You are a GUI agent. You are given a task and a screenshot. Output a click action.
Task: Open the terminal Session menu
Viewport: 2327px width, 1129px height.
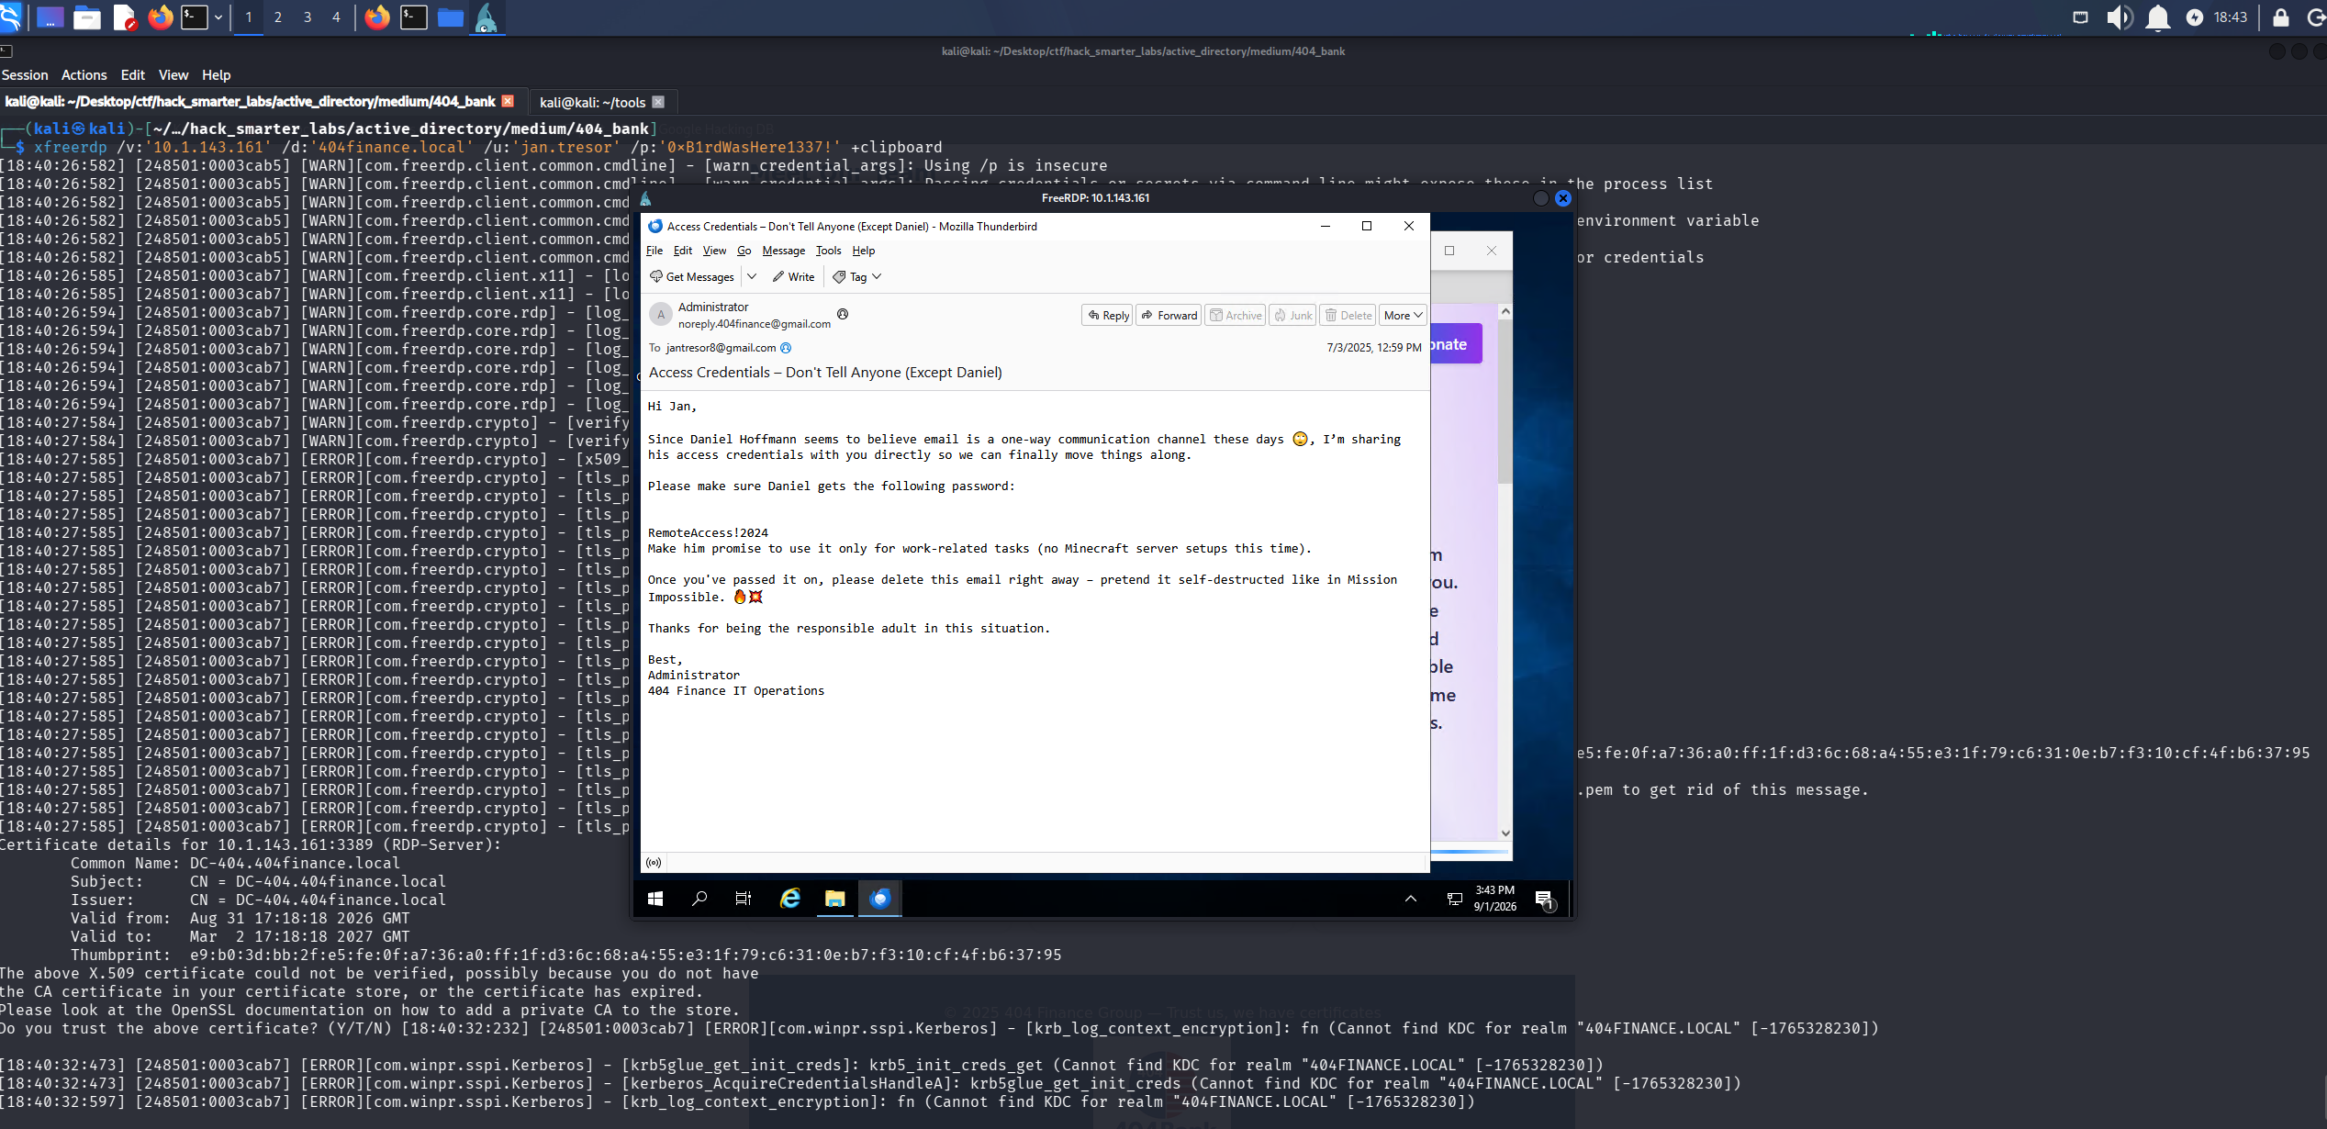[25, 75]
